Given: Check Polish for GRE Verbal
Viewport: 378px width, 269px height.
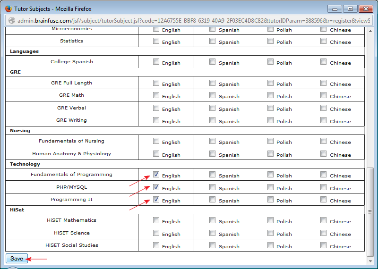Looking at the screenshot, I should (270, 108).
